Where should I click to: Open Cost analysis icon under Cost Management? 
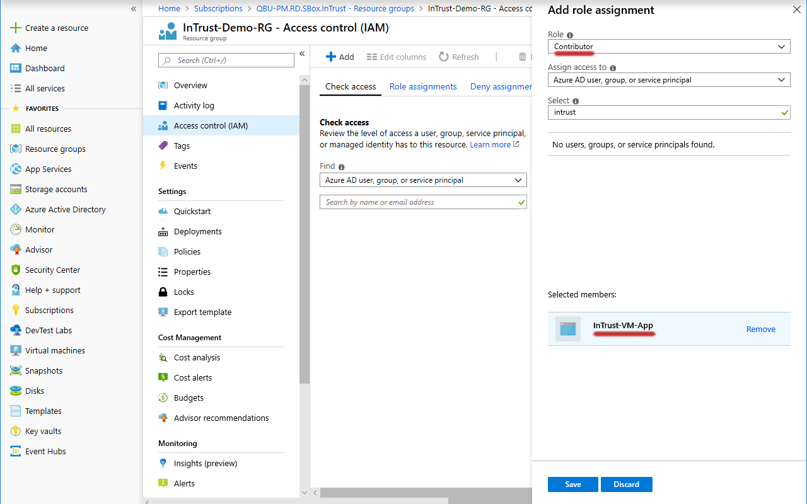163,357
